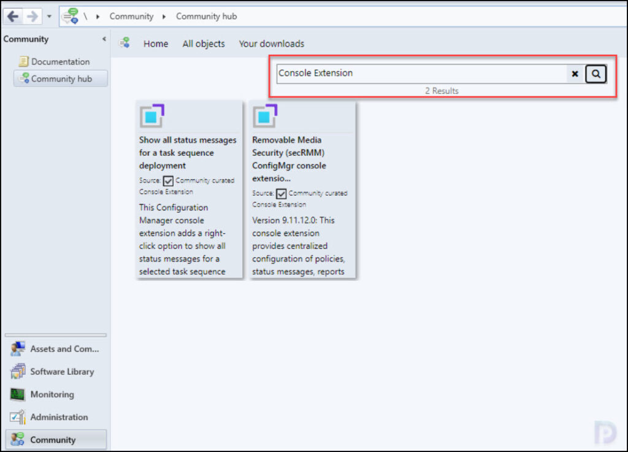Switch to the Your downloads tab
This screenshot has width=628, height=452.
pyautogui.click(x=272, y=44)
